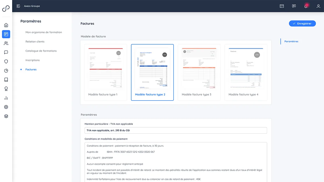The height and width of the screenshot is (182, 324).
Task: Open the award badge sidebar icon
Action: 6,89
